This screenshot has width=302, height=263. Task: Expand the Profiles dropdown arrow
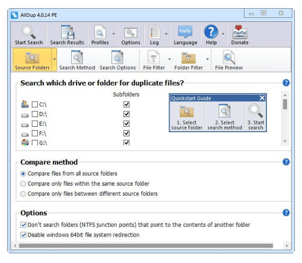(114, 34)
